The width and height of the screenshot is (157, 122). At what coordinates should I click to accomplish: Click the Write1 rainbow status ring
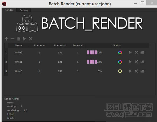click(120, 62)
